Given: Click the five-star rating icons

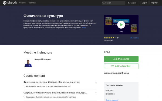Looking at the screenshot, I should [x=109, y=38].
